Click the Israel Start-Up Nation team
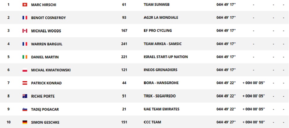Viewport: 289px width, 128px height. pyautogui.click(x=166, y=57)
